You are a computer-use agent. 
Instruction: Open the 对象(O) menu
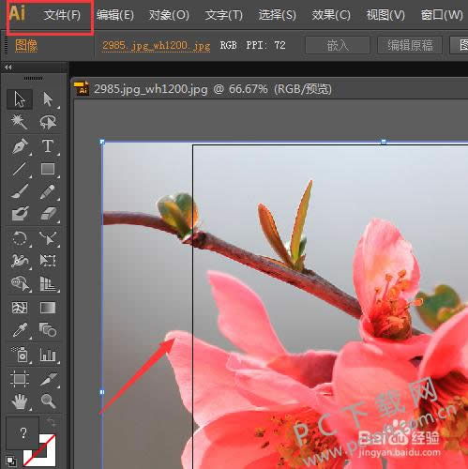(169, 15)
